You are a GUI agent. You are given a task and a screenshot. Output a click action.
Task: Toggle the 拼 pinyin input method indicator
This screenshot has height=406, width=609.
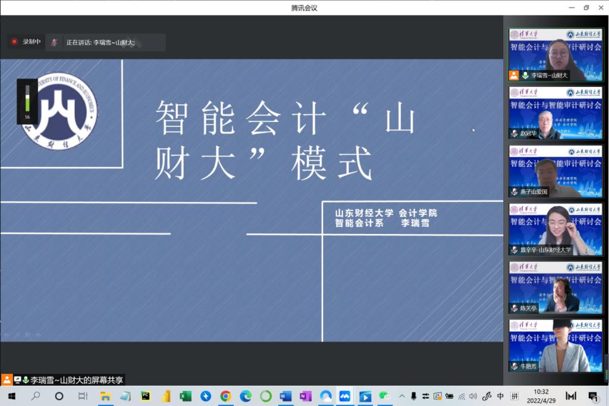(x=514, y=396)
